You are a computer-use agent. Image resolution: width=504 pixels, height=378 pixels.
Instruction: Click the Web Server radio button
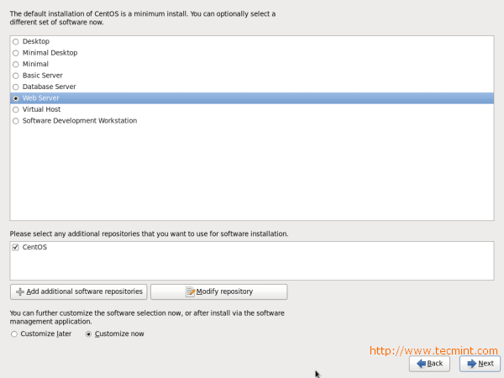(16, 98)
